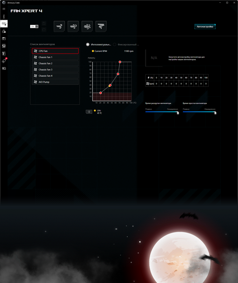Click the dimmed save profile icon beside ON switch
238x283 pixels.
coord(44,23)
